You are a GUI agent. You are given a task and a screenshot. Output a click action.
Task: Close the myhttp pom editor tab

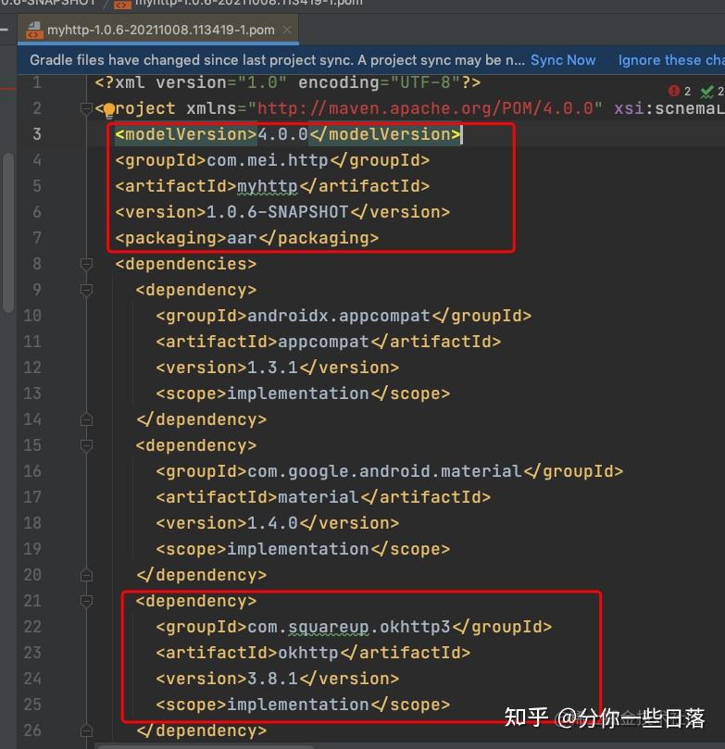tap(286, 30)
